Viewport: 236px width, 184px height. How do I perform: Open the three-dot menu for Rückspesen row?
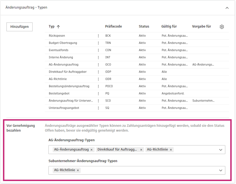[98, 36]
